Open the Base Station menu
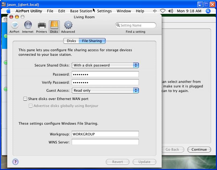The width and height of the screenshot is (217, 170). coord(81,11)
